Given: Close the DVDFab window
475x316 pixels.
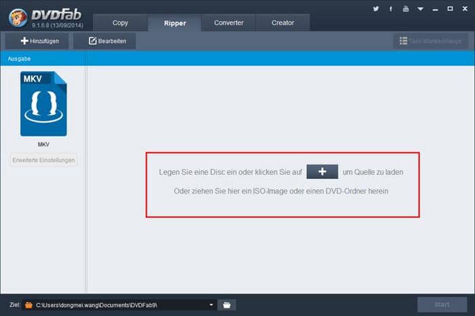Looking at the screenshot, I should click(465, 9).
